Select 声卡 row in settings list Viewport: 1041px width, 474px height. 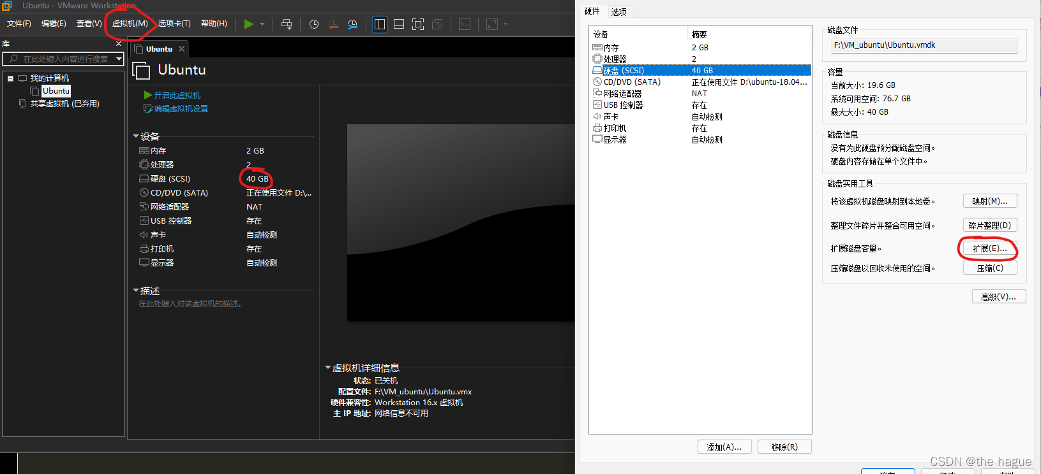tap(701, 117)
